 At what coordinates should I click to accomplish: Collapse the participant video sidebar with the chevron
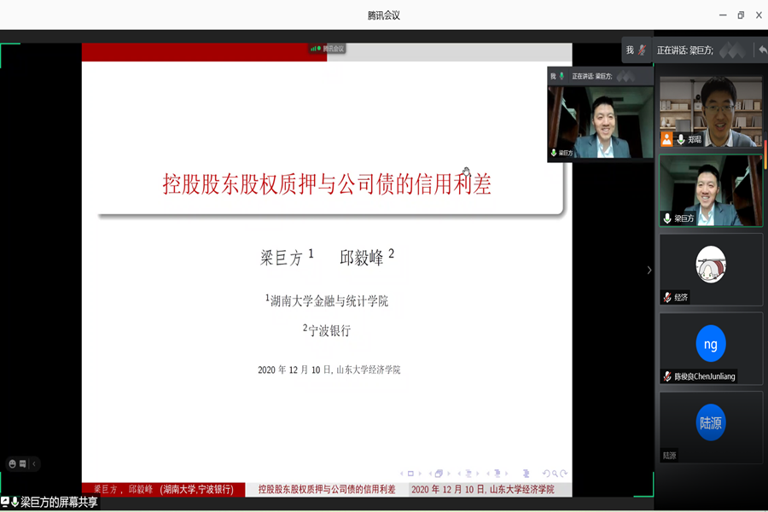point(649,270)
